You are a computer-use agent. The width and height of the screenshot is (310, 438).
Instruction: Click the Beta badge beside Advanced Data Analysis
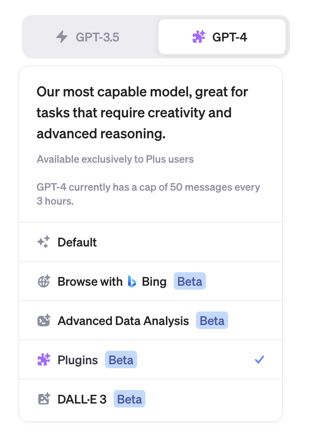[x=212, y=321]
